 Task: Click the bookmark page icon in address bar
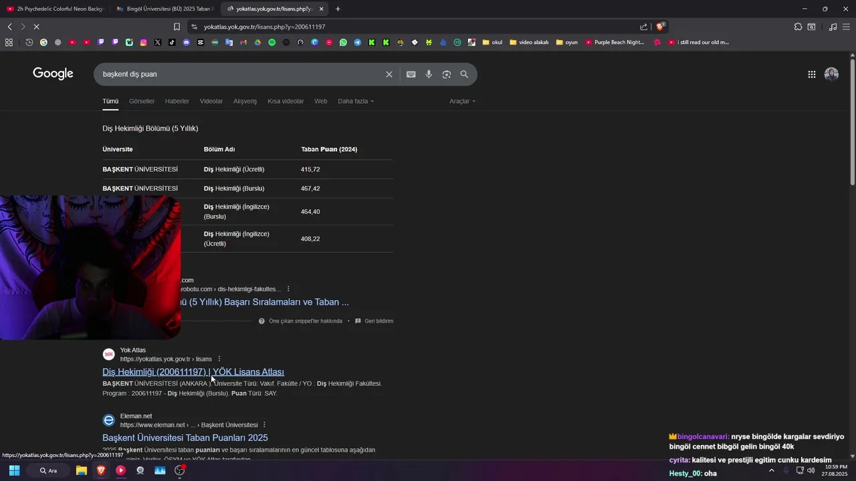177,27
